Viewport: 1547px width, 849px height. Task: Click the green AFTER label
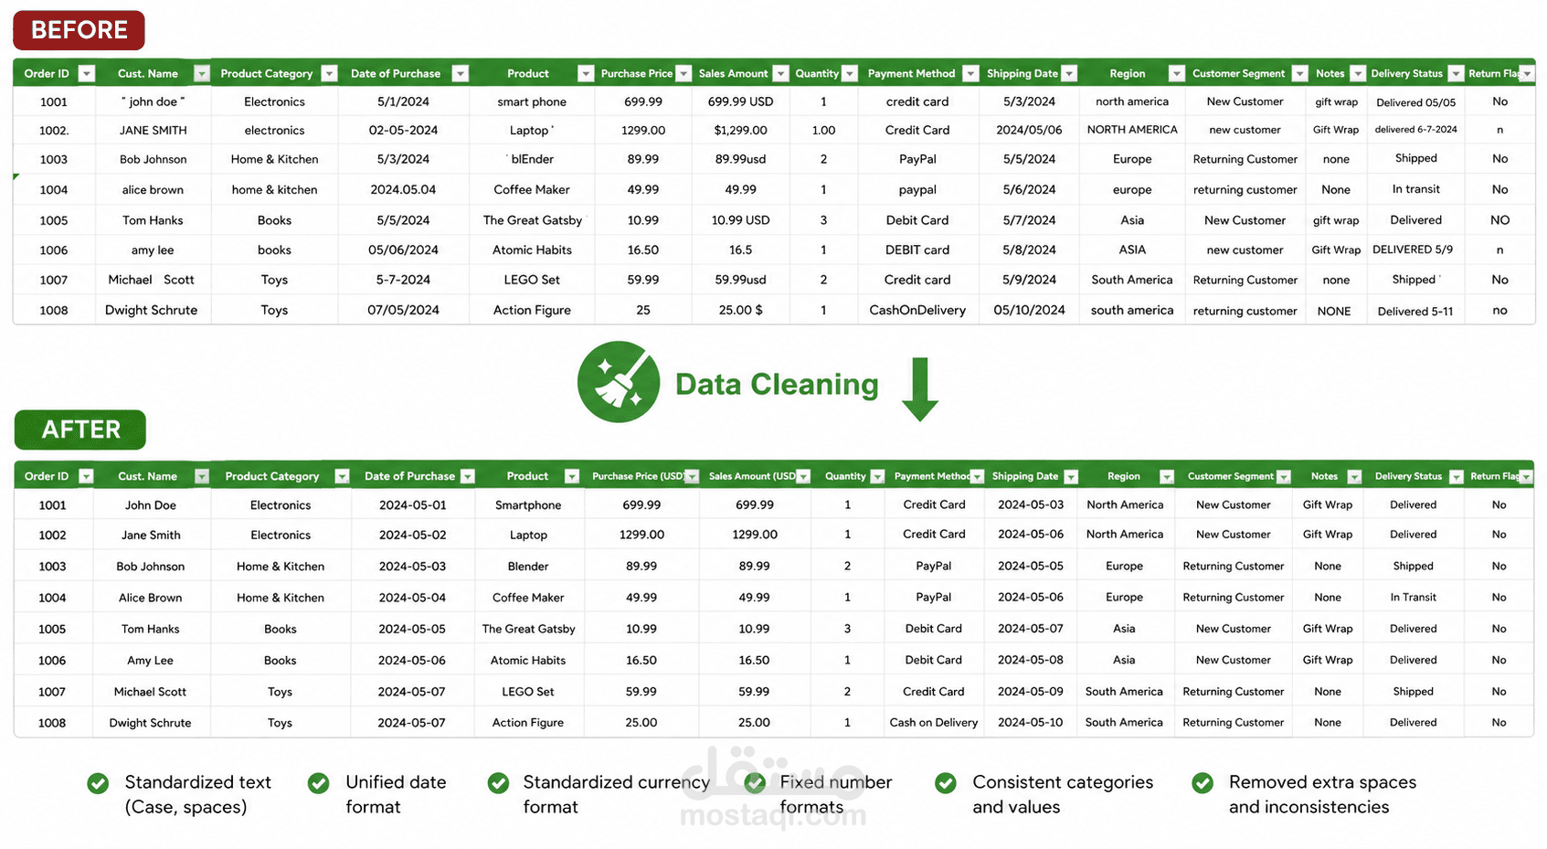[80, 430]
